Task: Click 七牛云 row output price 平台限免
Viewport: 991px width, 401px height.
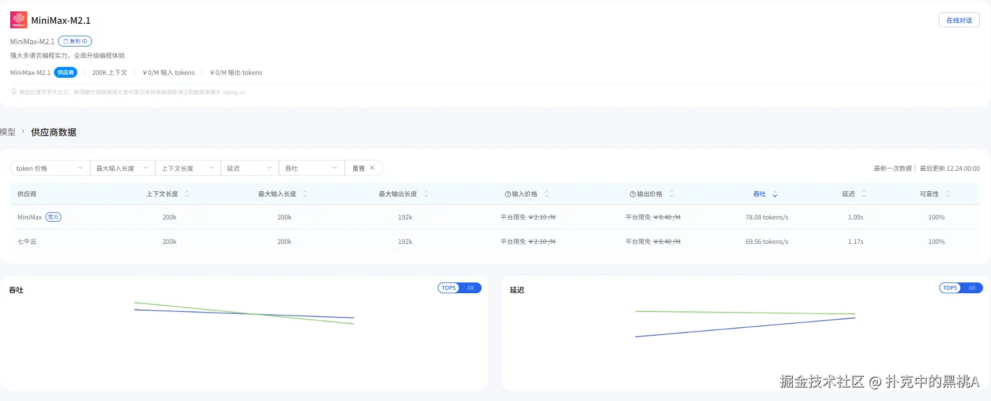Action: (x=638, y=242)
